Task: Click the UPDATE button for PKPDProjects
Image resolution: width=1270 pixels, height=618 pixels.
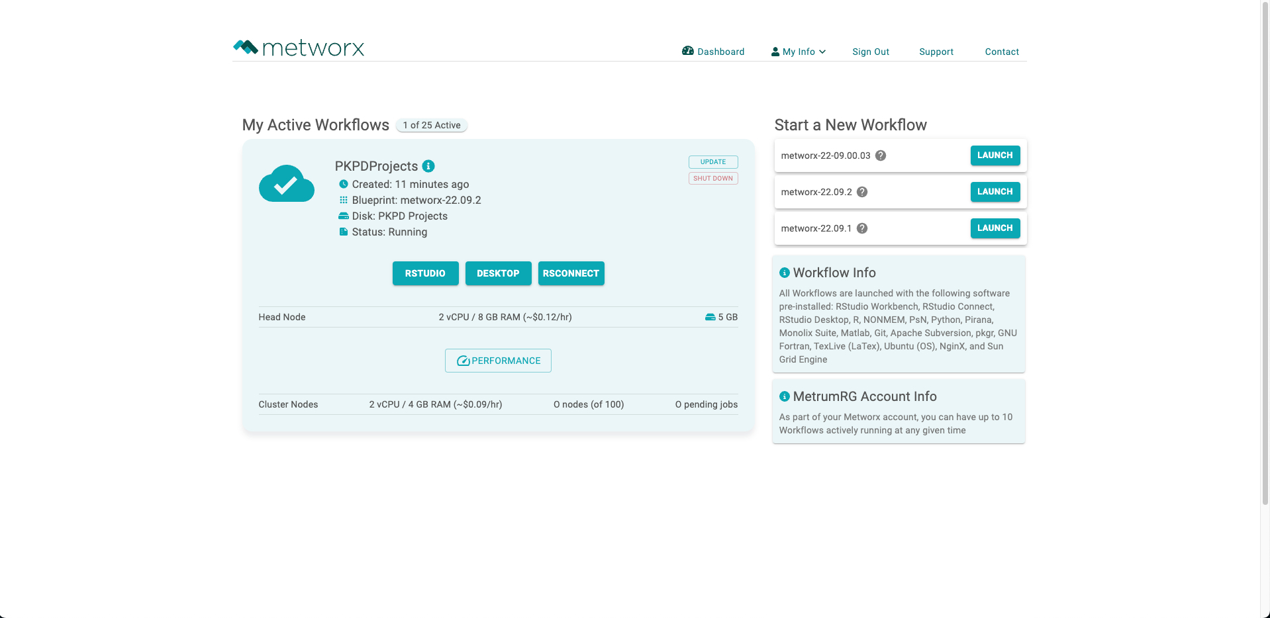Action: pos(713,162)
